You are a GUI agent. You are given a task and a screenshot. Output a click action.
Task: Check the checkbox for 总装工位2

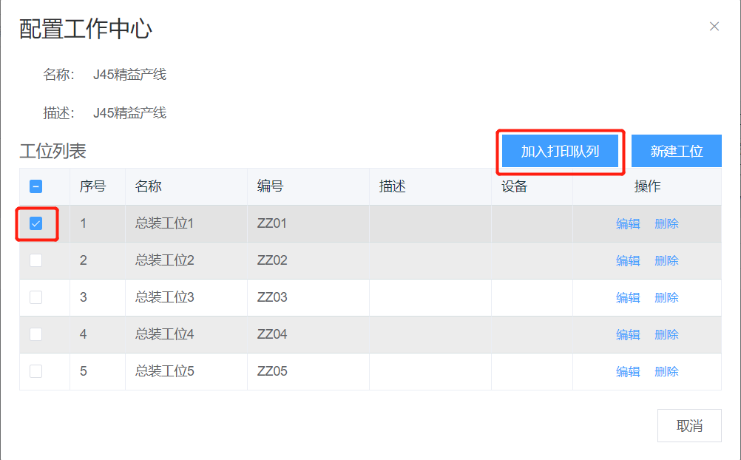[35, 260]
